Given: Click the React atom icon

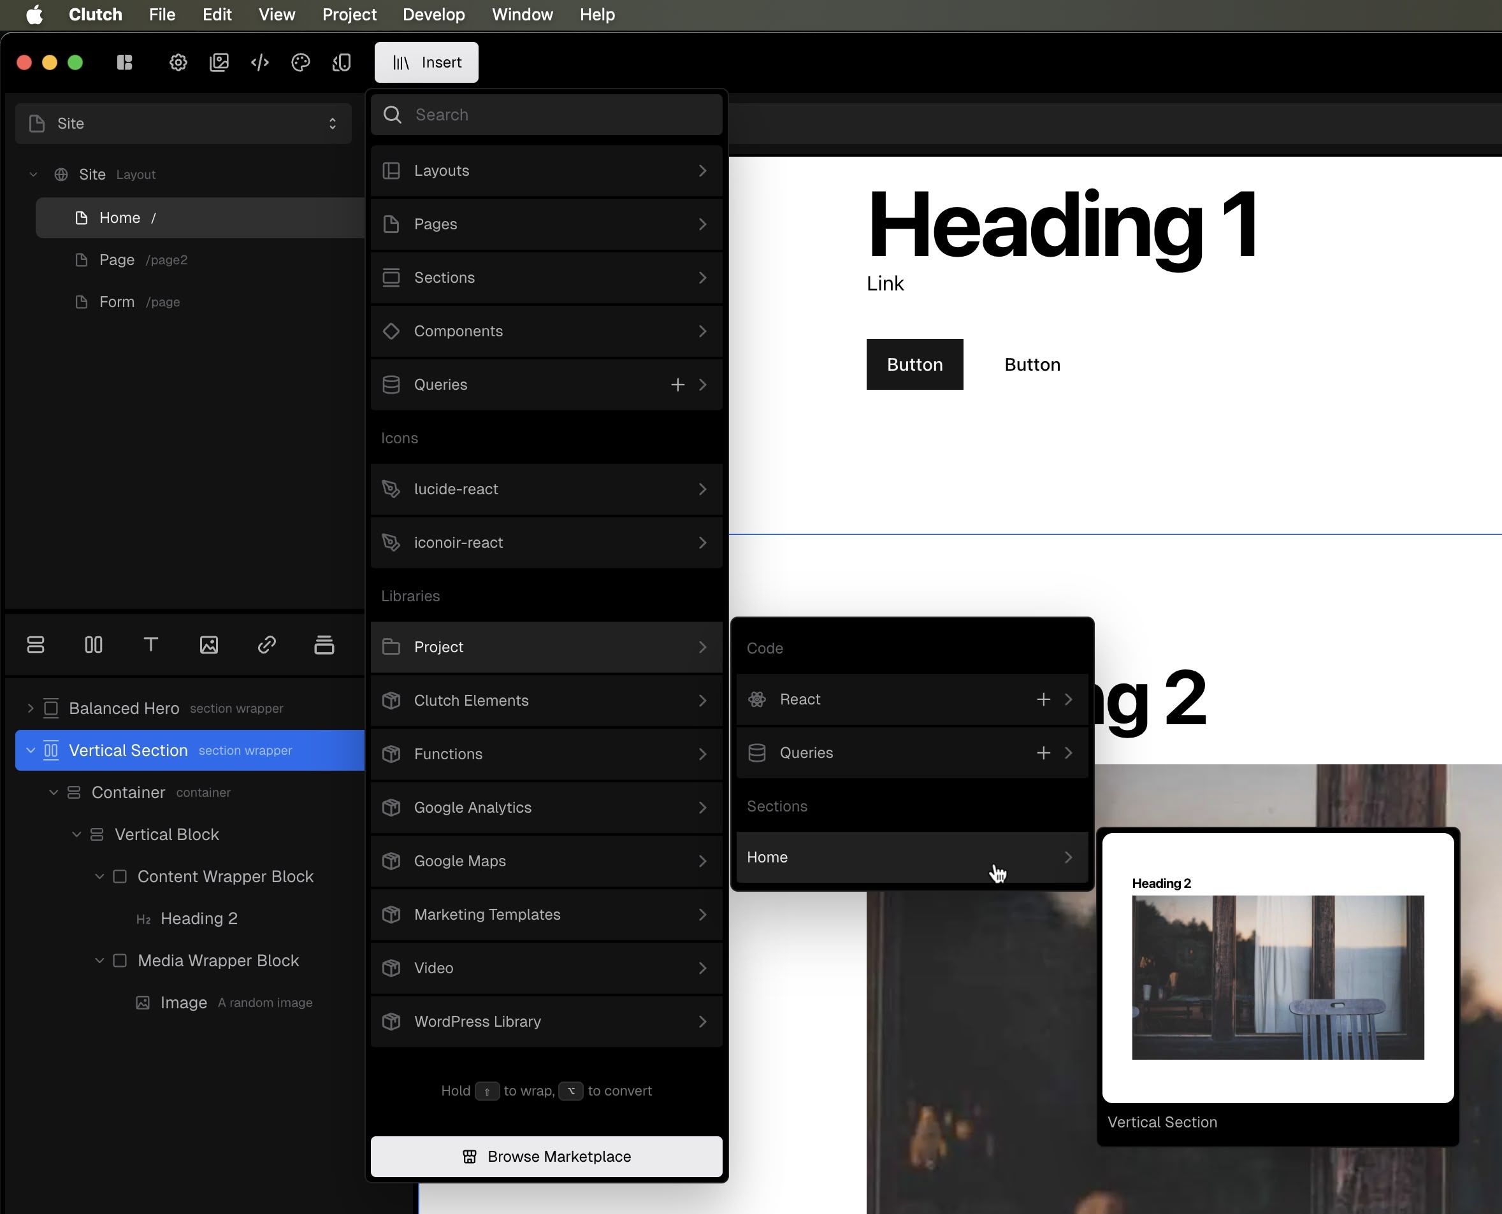Looking at the screenshot, I should pos(757,699).
